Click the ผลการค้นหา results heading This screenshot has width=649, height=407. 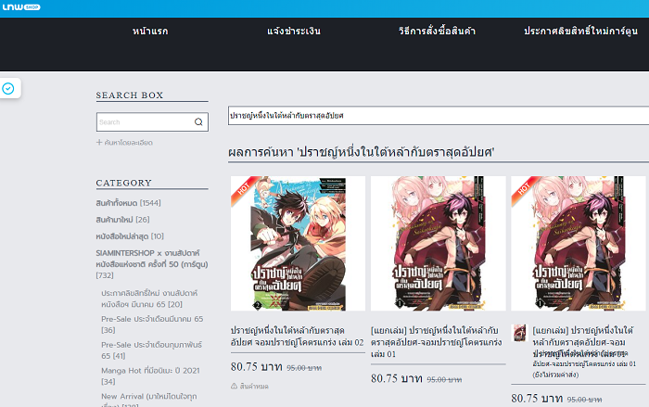361,152
